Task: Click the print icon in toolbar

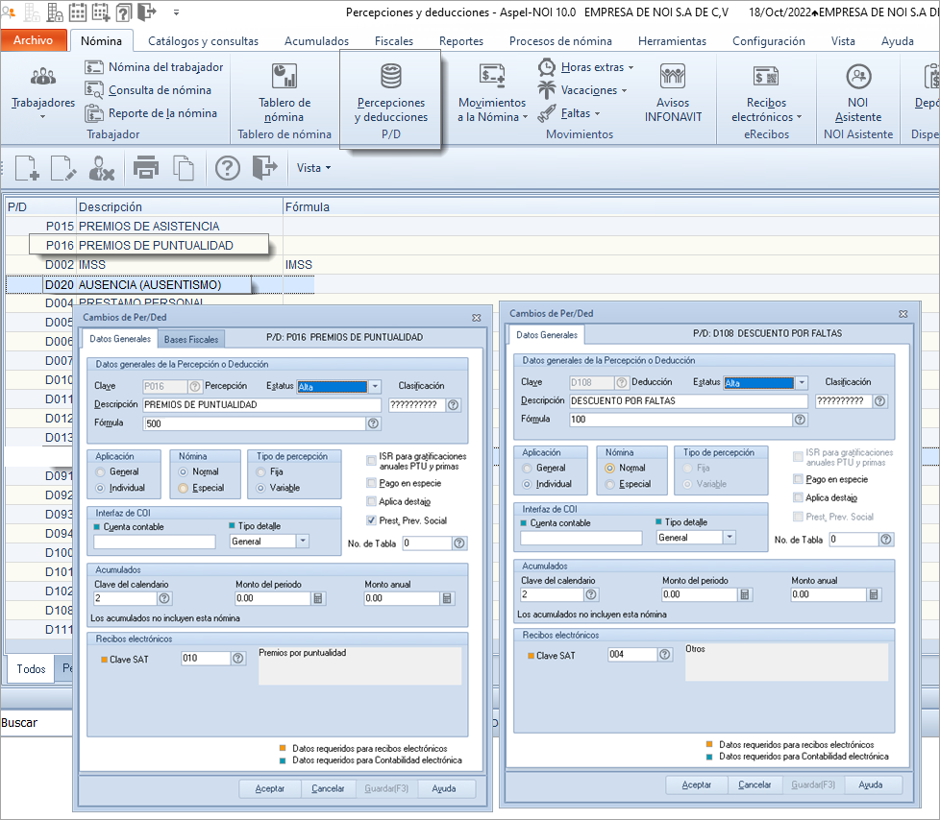Action: (x=145, y=168)
